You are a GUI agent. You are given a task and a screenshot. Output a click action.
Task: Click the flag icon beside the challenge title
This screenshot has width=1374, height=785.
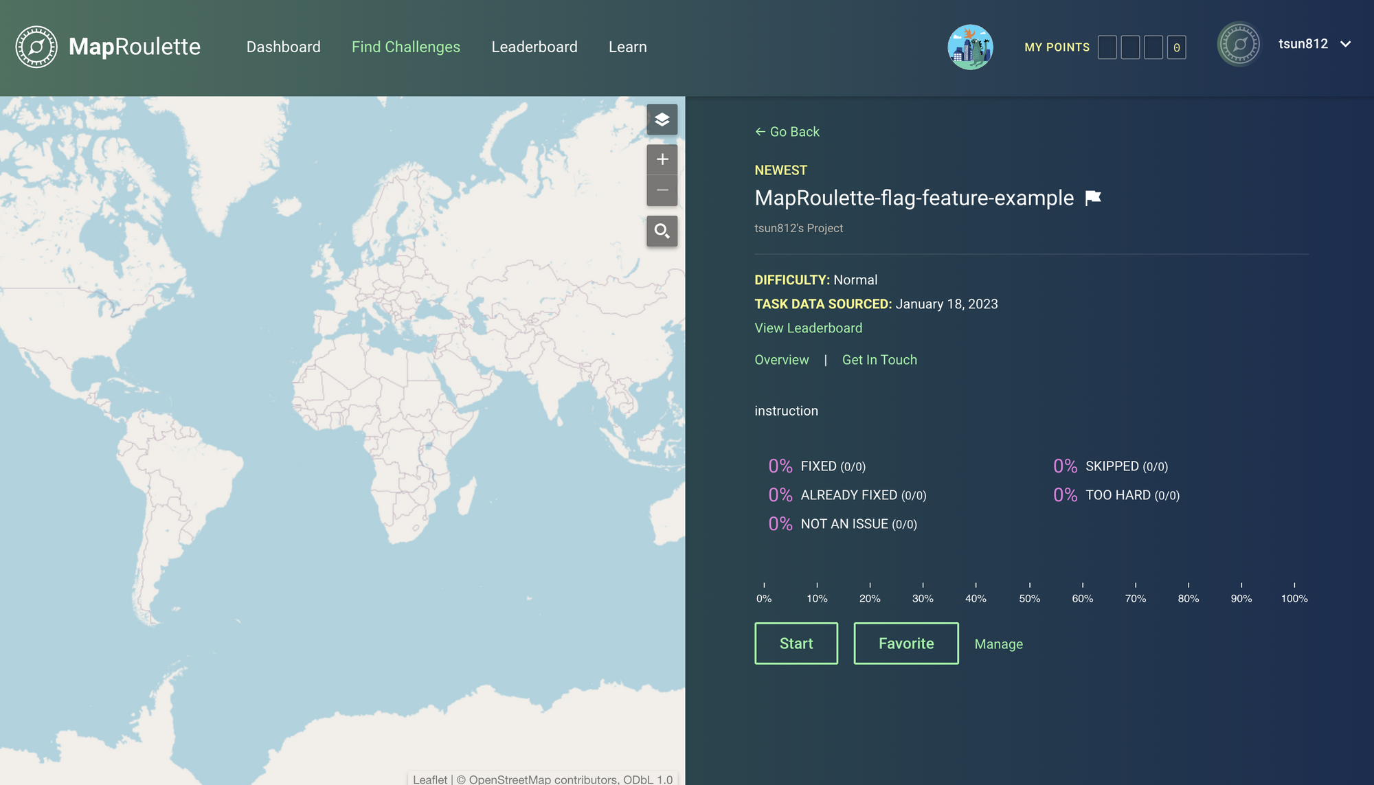coord(1092,197)
